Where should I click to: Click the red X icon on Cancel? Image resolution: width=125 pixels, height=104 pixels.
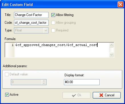(x=101, y=95)
